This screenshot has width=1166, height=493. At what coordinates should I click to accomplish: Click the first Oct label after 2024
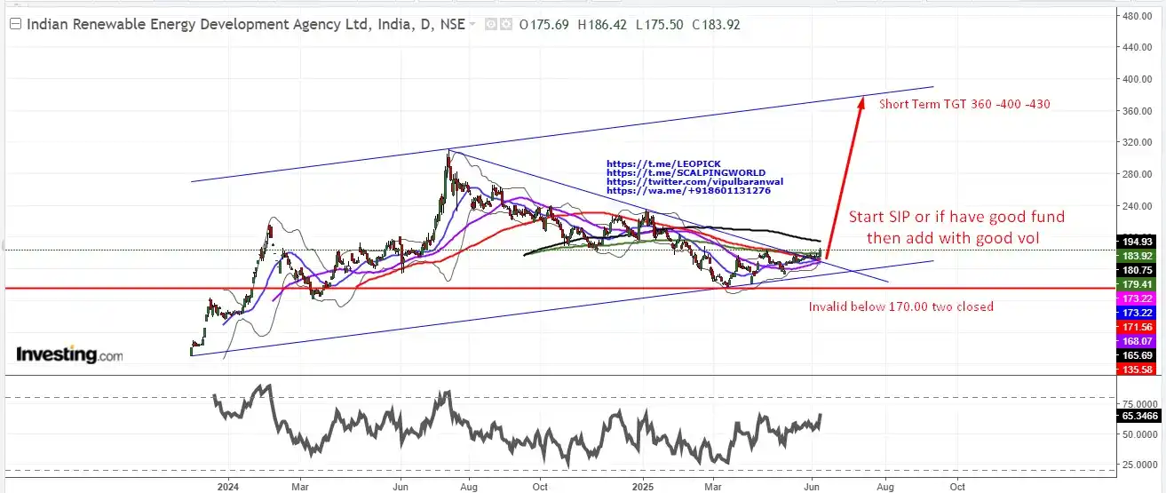click(540, 487)
